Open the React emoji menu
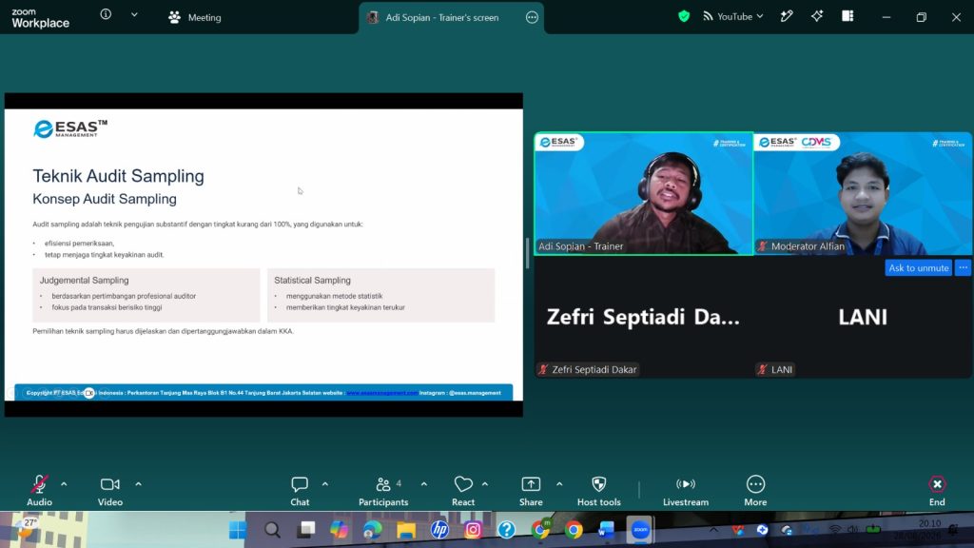The image size is (974, 548). (463, 490)
